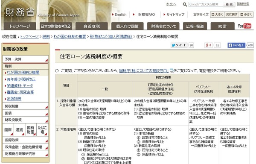Click the 財務省の政策 sidebar title
This screenshot has height=164, width=256.
pyautogui.click(x=15, y=49)
